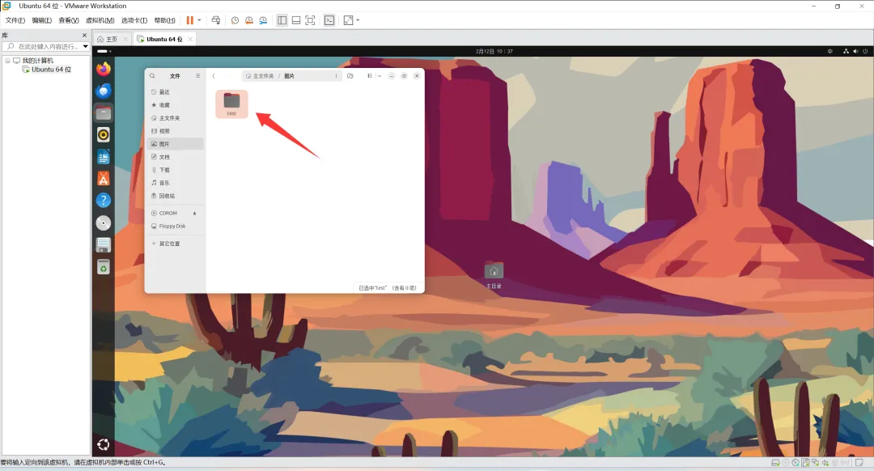Open the library search dropdown arrow

85,46
